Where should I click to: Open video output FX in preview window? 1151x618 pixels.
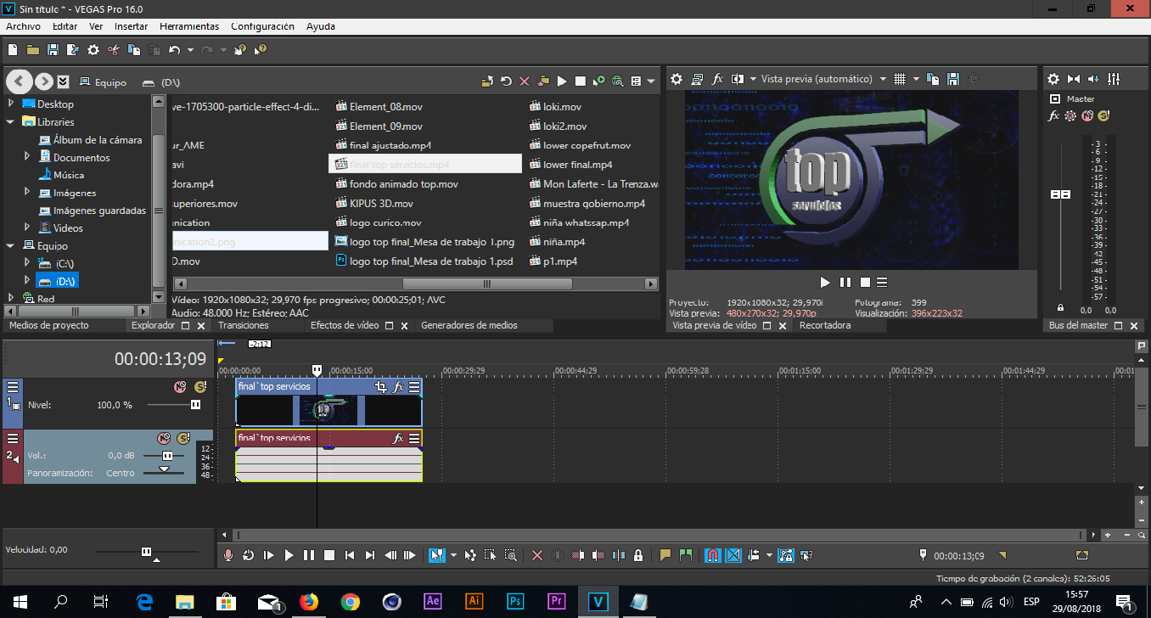tap(717, 79)
